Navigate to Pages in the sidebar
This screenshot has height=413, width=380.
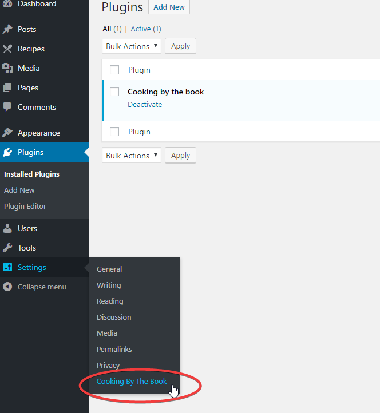click(x=28, y=88)
